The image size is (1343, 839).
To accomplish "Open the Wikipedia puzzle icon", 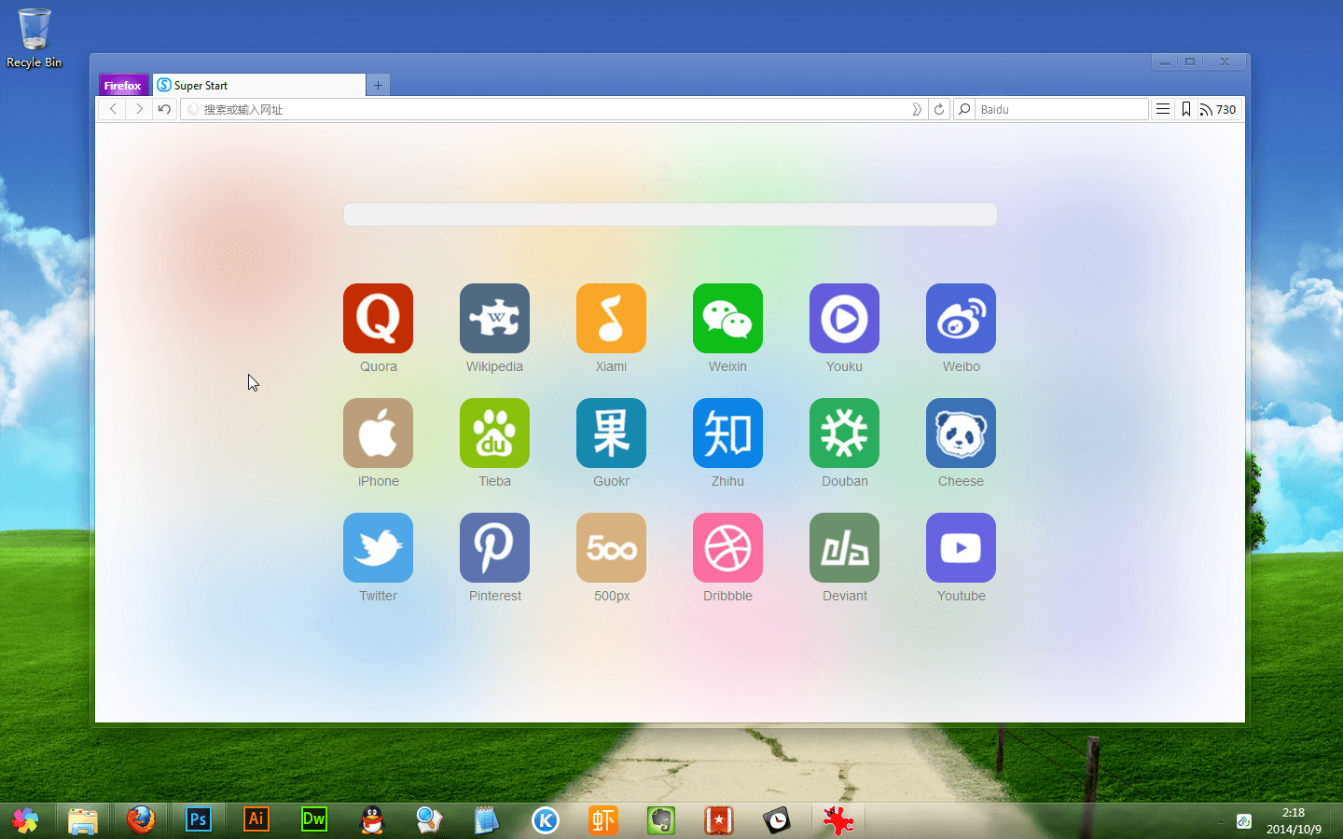I will point(494,318).
